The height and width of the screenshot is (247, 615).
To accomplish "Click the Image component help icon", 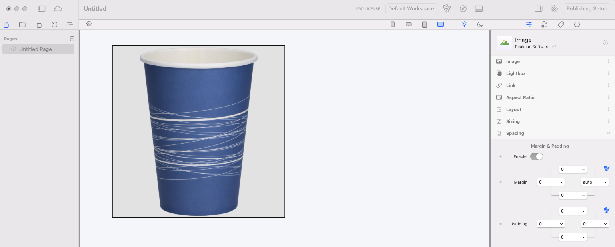I will [x=605, y=42].
